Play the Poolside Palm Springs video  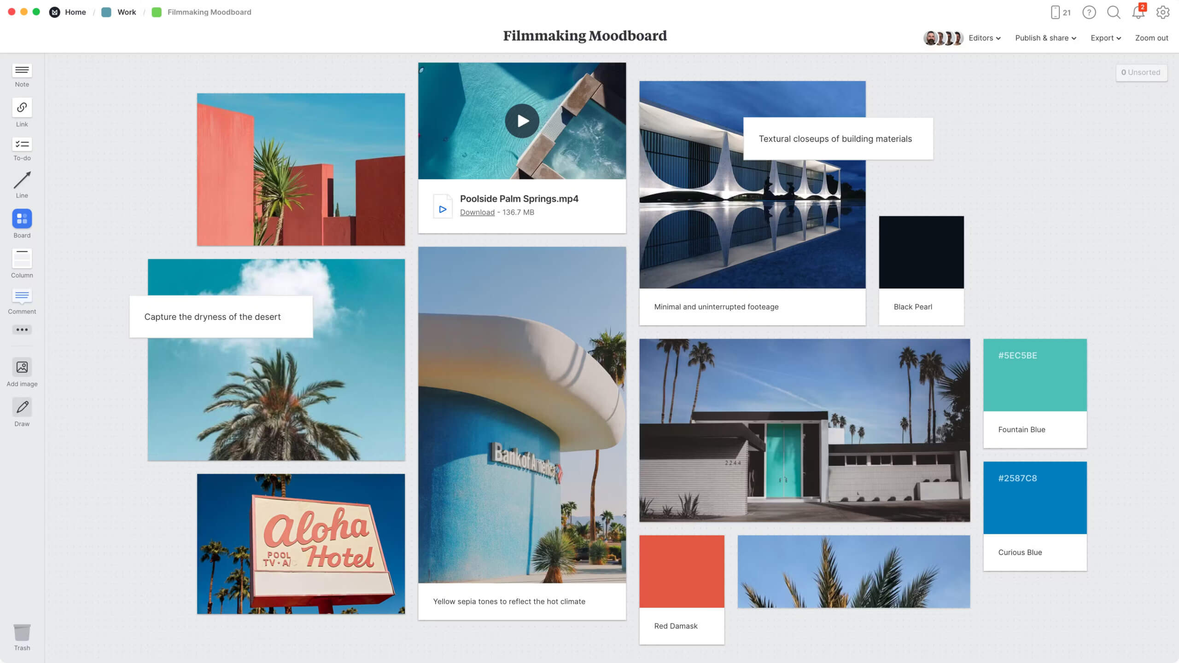coord(522,121)
